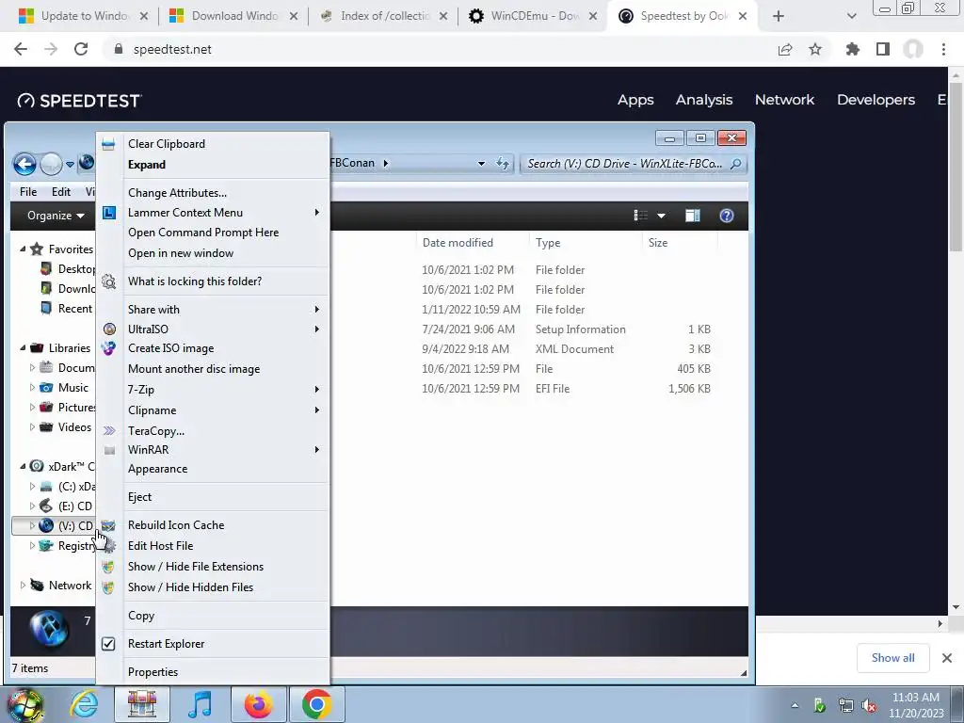Collapse the Favorites tree group
This screenshot has width=964, height=723.
[x=23, y=249]
